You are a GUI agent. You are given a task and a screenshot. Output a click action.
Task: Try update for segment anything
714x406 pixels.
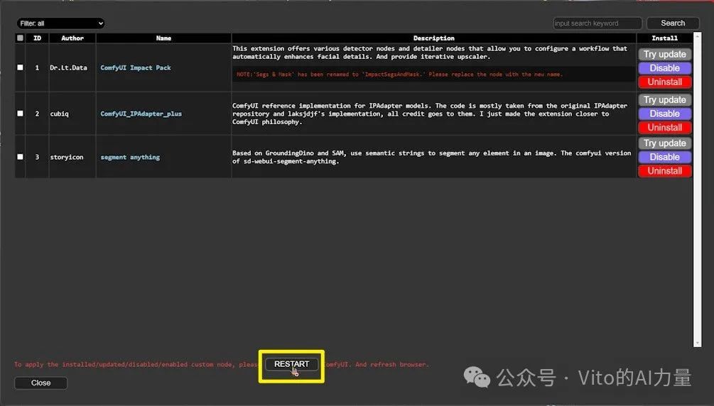[665, 143]
